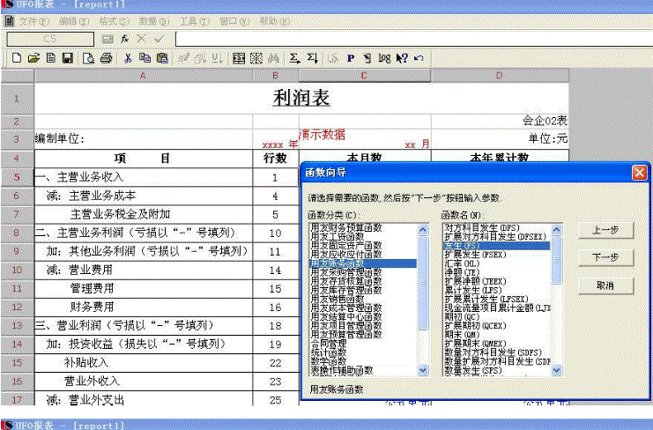Viewport: 653px width, 430px height.
Task: Click the 上一步 button
Action: 605,229
